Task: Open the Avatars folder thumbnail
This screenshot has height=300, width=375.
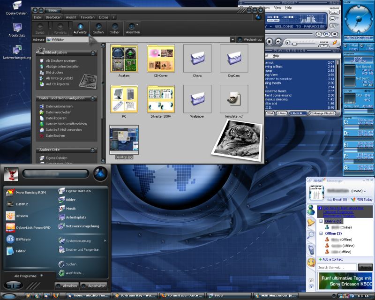Action: (x=124, y=59)
